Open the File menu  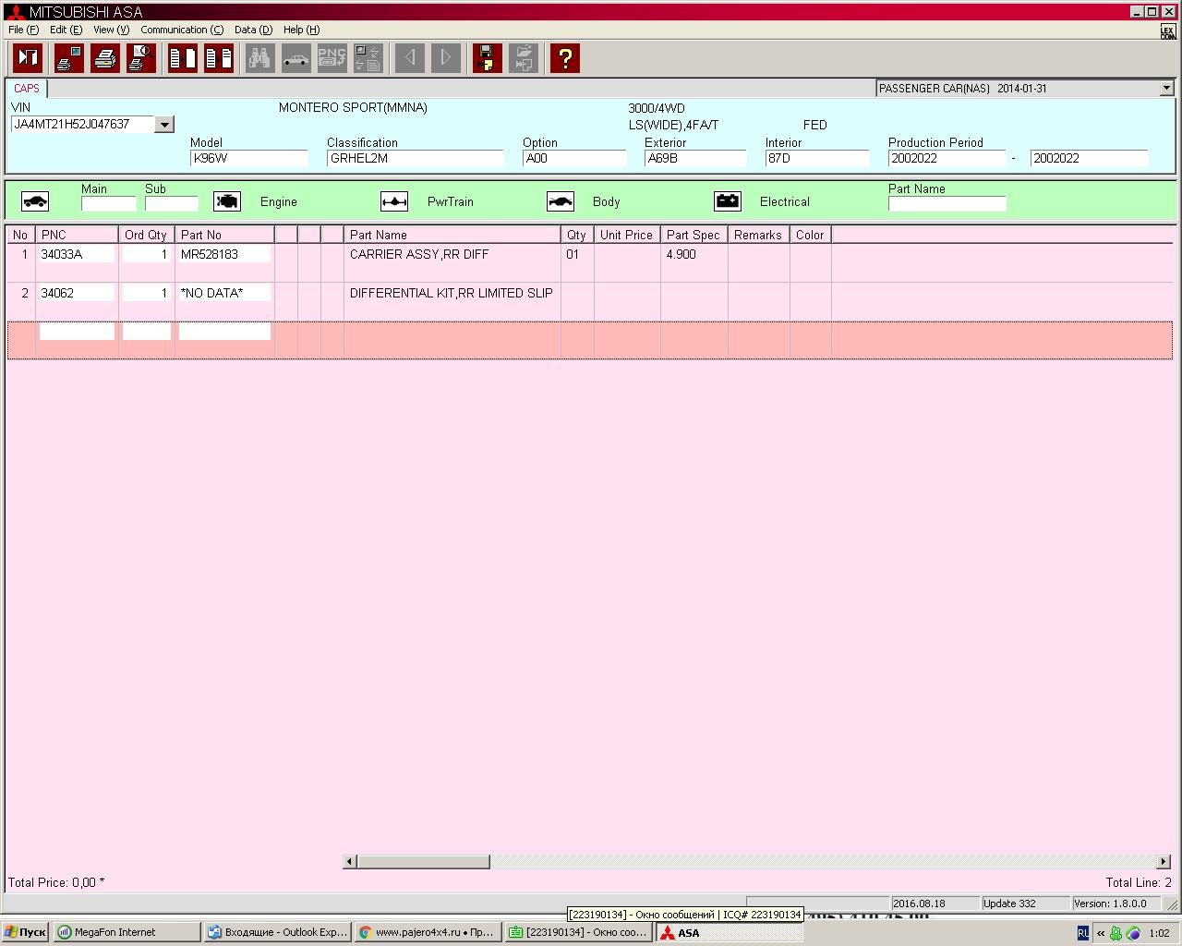click(23, 30)
